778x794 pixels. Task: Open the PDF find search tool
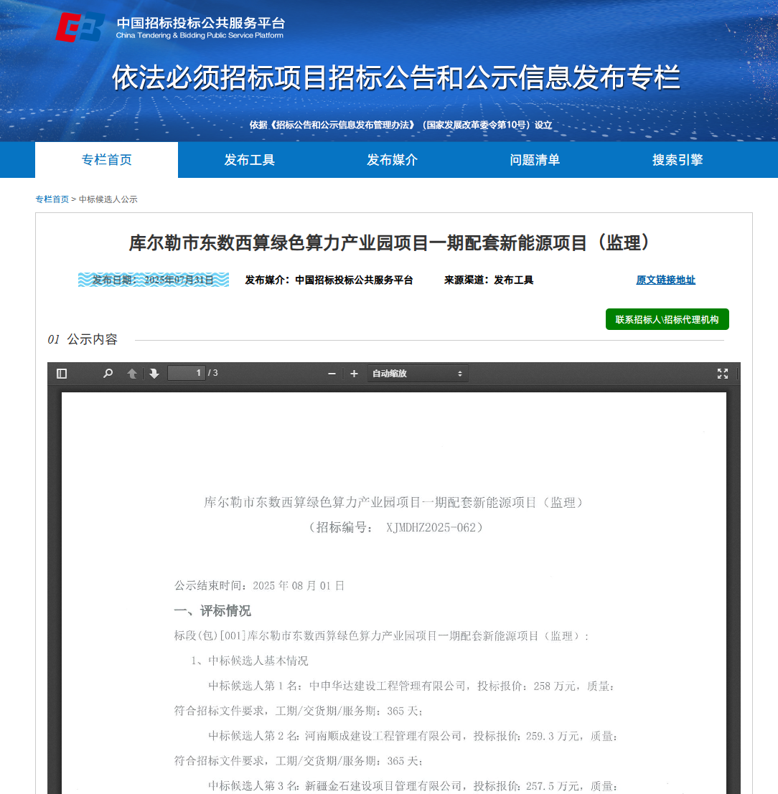(x=108, y=374)
